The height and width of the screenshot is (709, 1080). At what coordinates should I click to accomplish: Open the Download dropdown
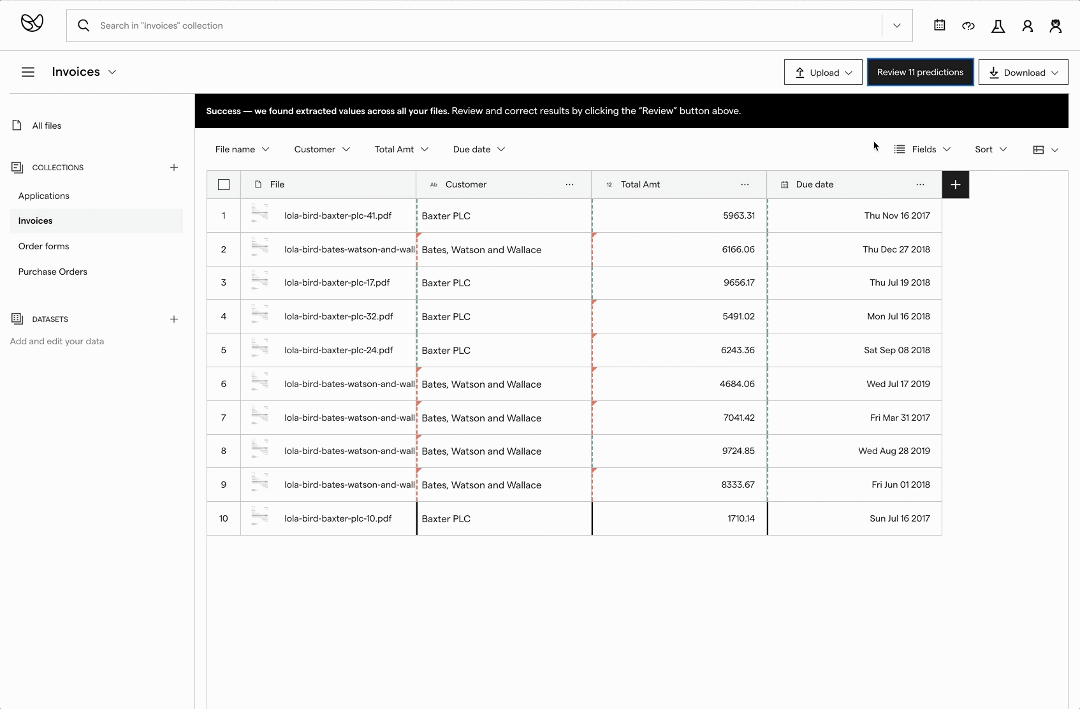click(1023, 72)
